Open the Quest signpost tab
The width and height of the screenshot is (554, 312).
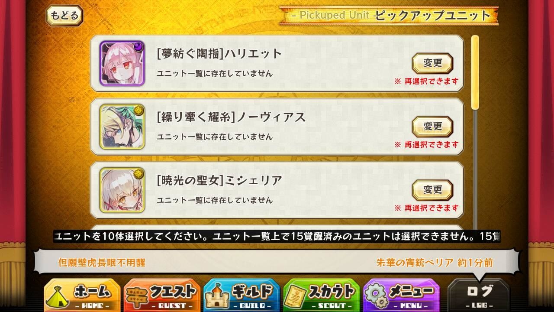162,295
